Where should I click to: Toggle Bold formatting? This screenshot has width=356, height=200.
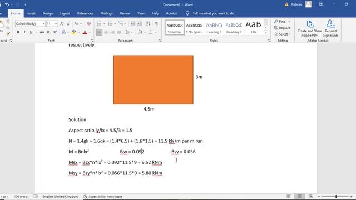(x=18, y=32)
